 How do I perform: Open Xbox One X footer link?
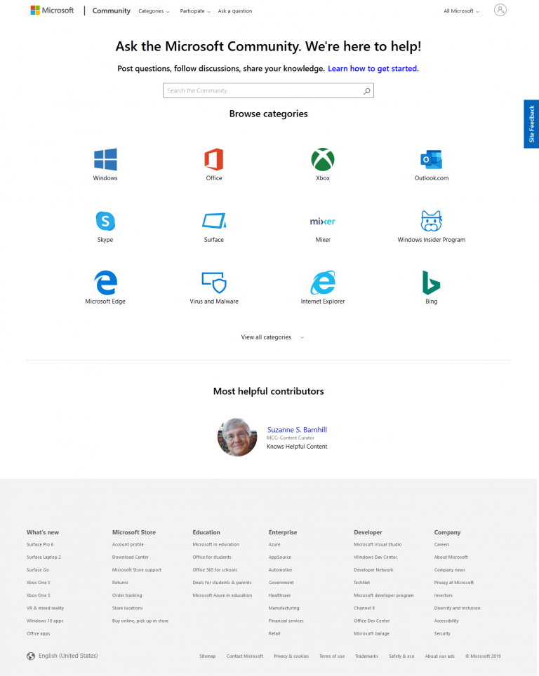[x=39, y=583]
